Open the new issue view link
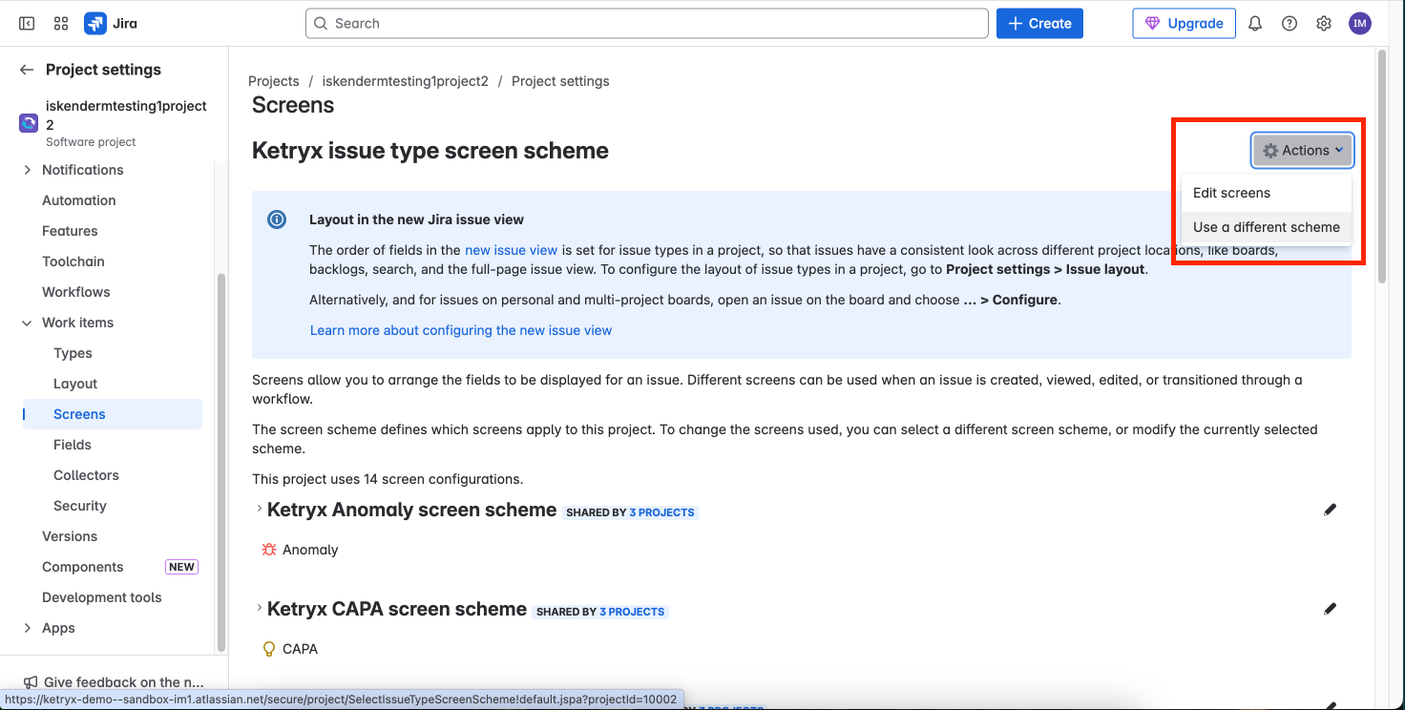Image resolution: width=1405 pixels, height=710 pixels. click(511, 250)
